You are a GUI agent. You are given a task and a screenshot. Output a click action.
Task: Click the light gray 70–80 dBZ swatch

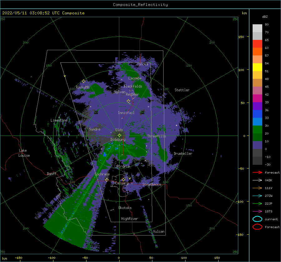click(x=257, y=28)
